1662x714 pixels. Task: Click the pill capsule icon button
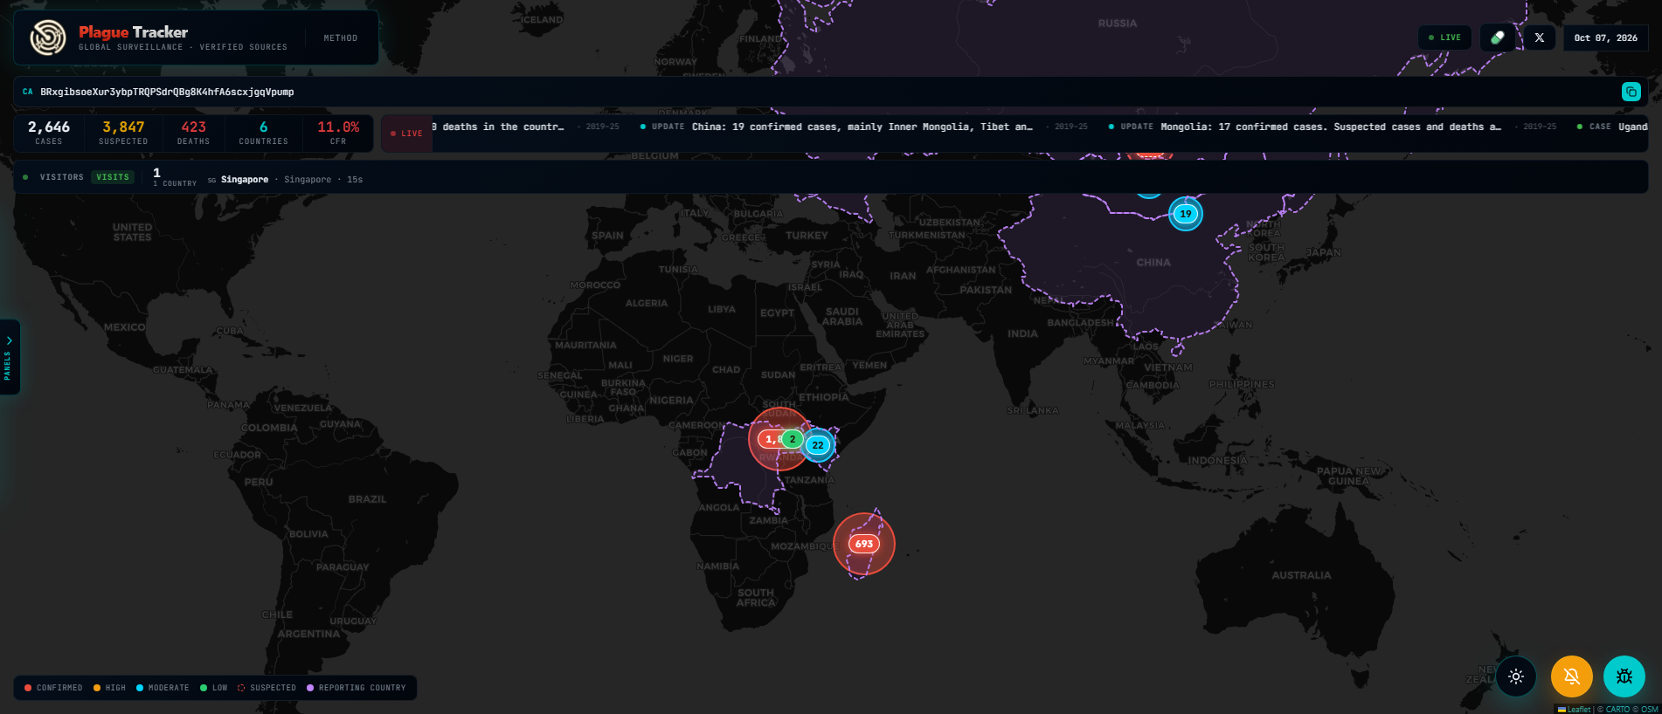coord(1497,38)
